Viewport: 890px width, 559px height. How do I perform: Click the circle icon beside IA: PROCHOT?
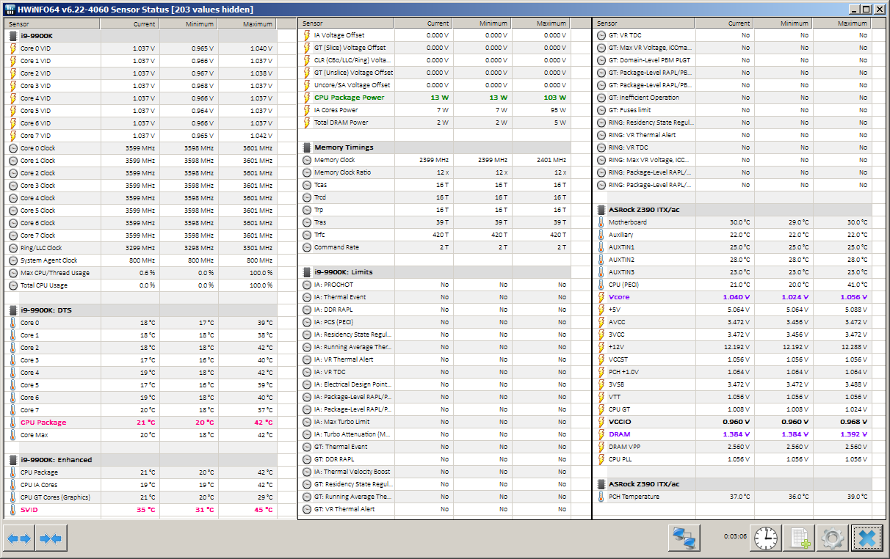pos(307,285)
